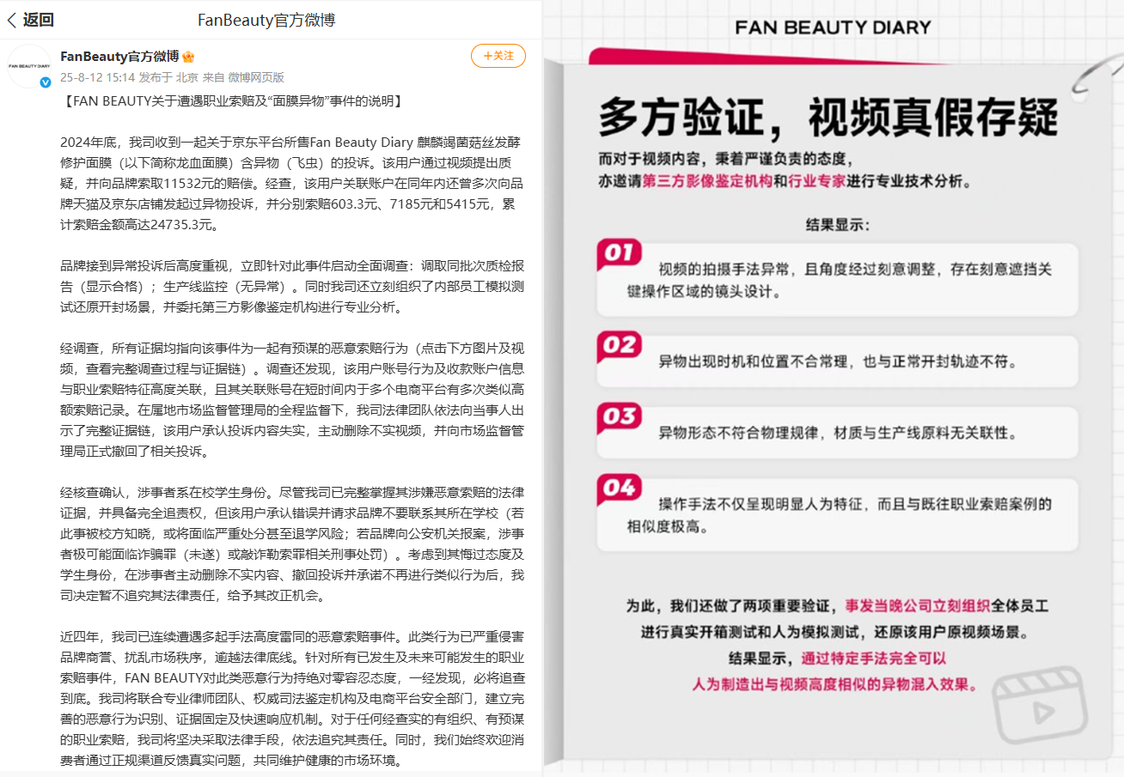Open the 微博网页版 source link
Image resolution: width=1124 pixels, height=777 pixels.
256,77
